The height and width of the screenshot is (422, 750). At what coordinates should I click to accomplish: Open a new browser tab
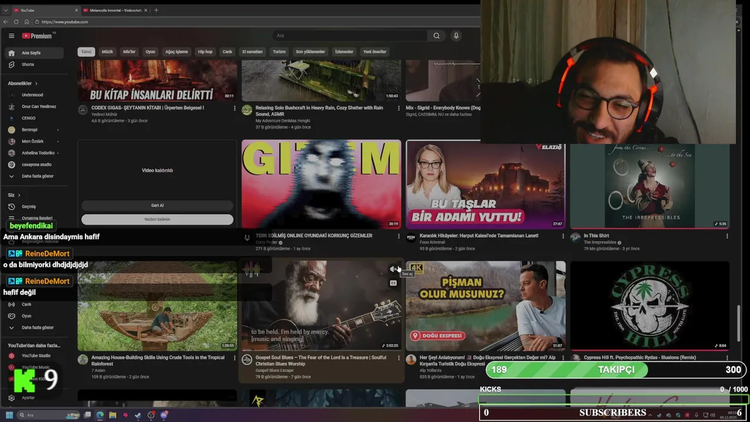156,10
